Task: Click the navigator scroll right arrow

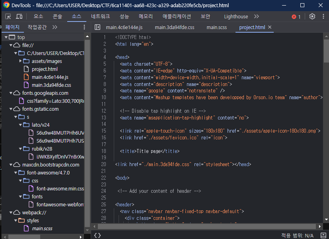Action: pos(81,237)
